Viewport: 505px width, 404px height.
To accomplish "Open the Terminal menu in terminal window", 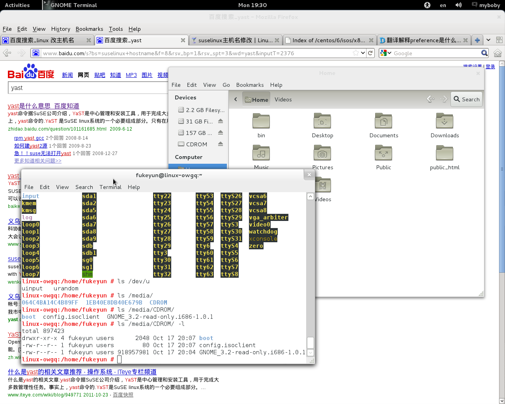I will 110,187.
